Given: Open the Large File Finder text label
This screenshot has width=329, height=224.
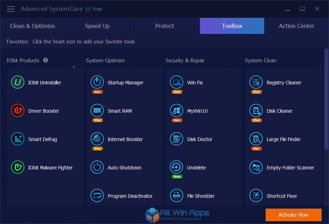Looking at the screenshot, I should (283, 139).
